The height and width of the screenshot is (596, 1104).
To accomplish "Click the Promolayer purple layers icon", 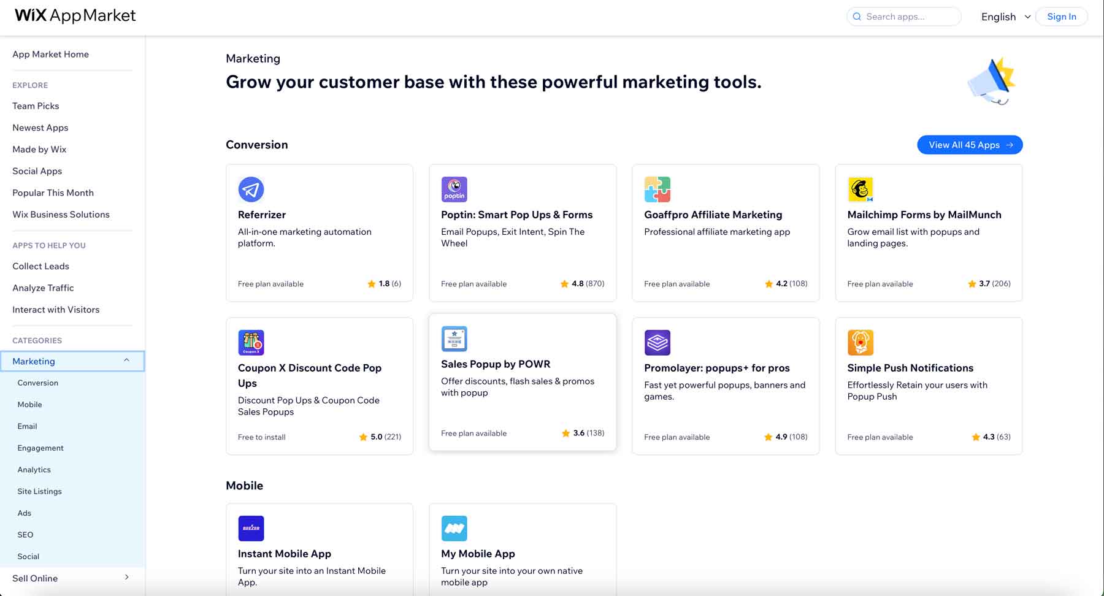I will (657, 342).
